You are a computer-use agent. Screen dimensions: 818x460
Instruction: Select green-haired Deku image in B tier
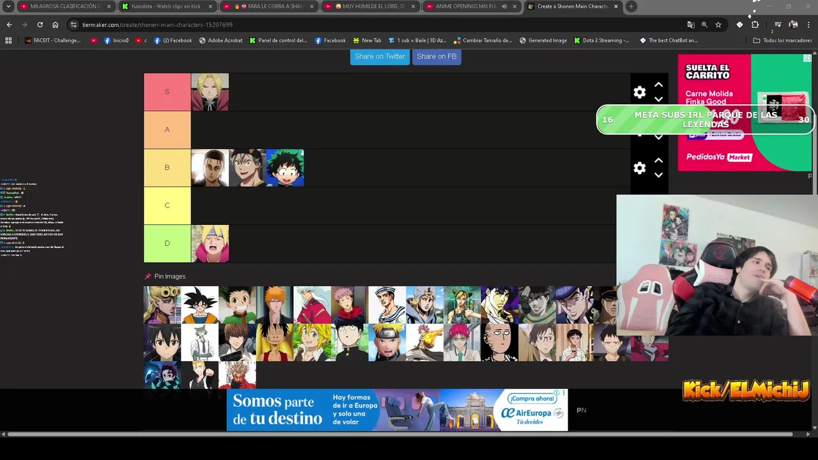285,168
